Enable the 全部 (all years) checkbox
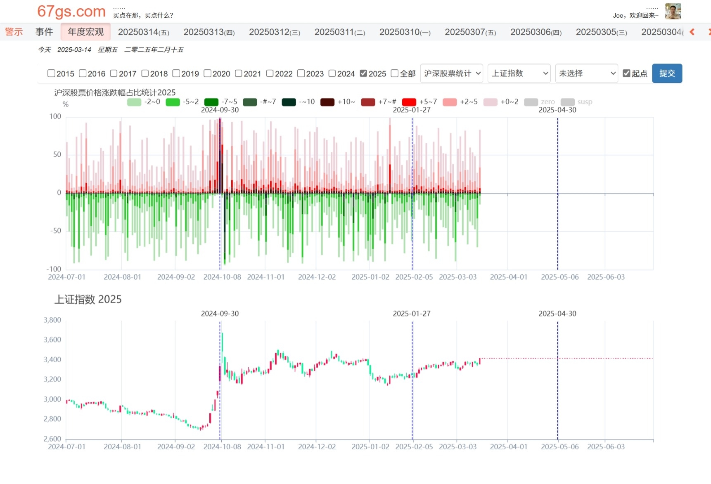 395,73
